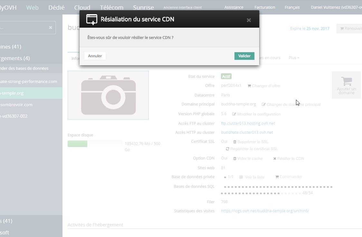The height and width of the screenshot is (237, 362).
Task: Click Vider le cache link text
Action: (250, 159)
